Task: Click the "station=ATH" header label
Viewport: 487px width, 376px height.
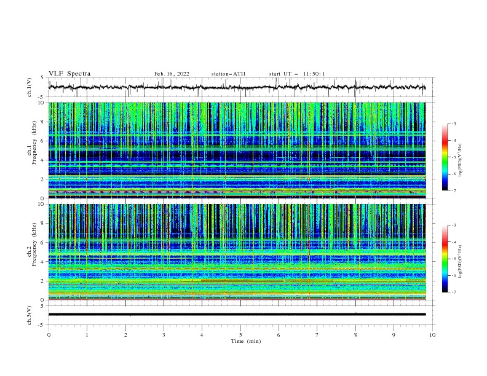Action: [x=228, y=74]
